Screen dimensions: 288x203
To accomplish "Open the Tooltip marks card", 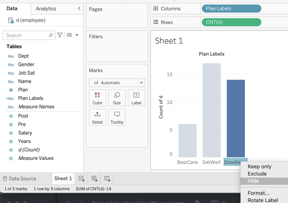I will [x=117, y=117].
